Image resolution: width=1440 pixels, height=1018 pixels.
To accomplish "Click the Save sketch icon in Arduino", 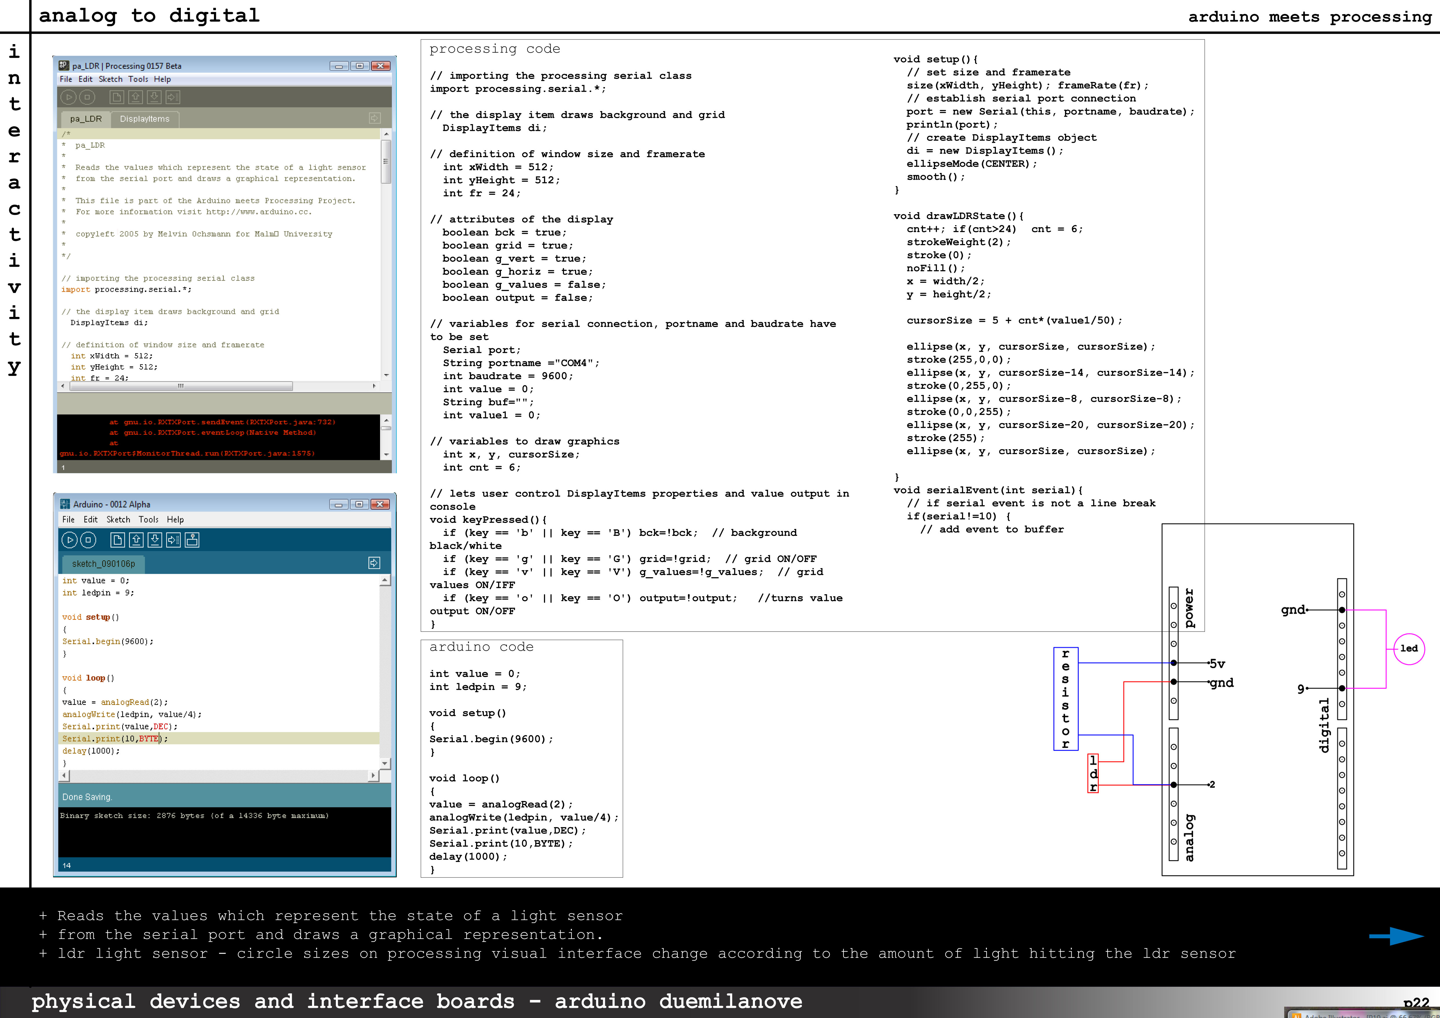I will (x=155, y=540).
